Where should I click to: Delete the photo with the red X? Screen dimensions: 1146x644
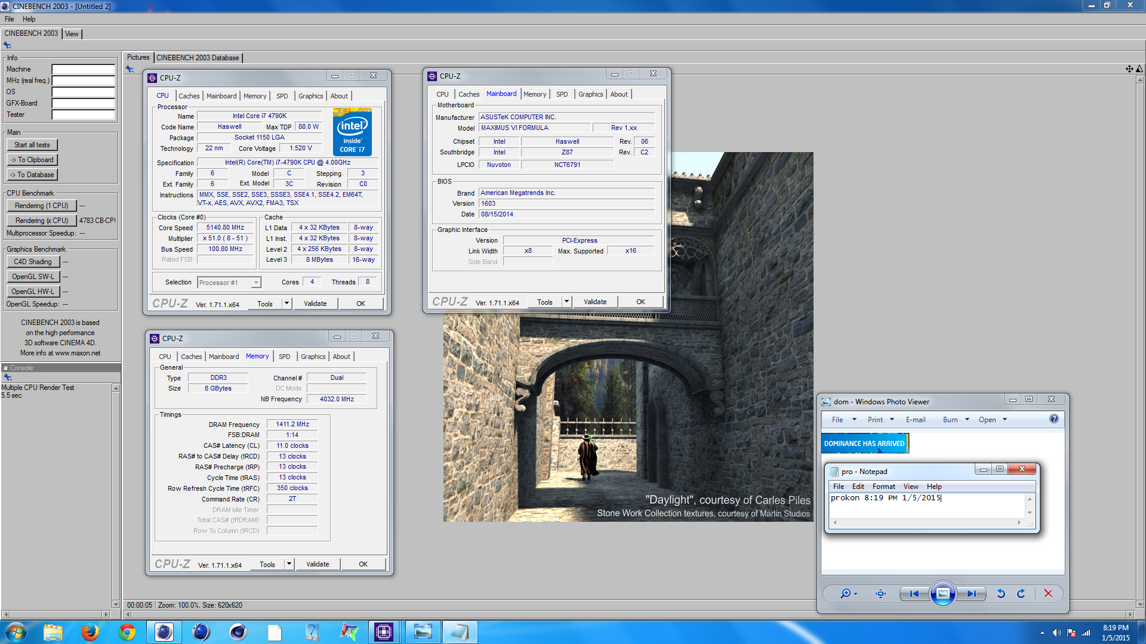click(x=1048, y=593)
